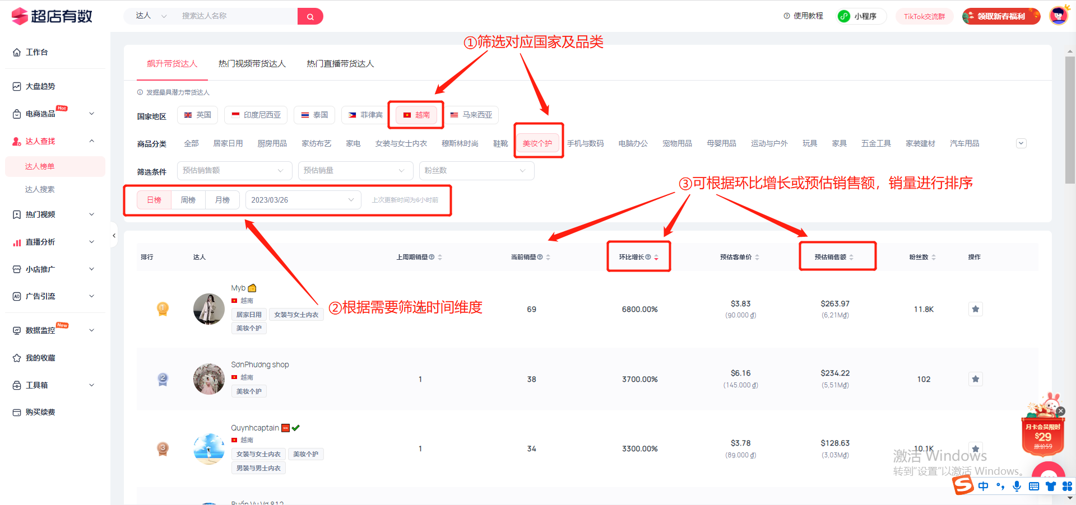This screenshot has width=1076, height=505.
Task: Select 马来西亚 country filter
Action: [x=471, y=115]
